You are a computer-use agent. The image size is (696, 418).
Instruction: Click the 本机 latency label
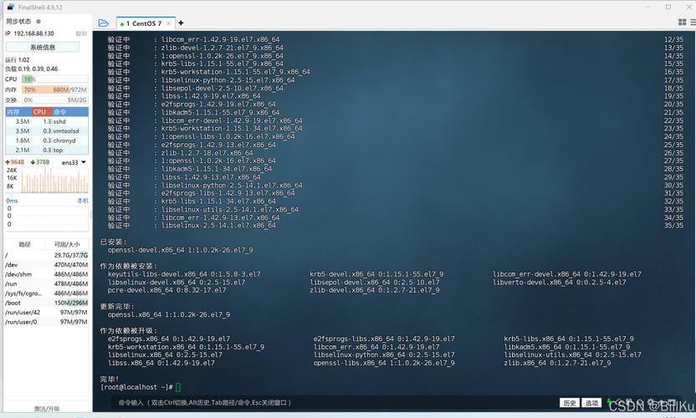tap(83, 201)
